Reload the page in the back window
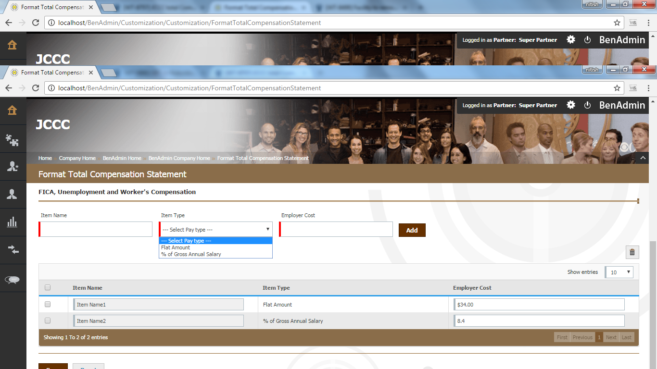Image resolution: width=657 pixels, height=369 pixels. coord(35,23)
